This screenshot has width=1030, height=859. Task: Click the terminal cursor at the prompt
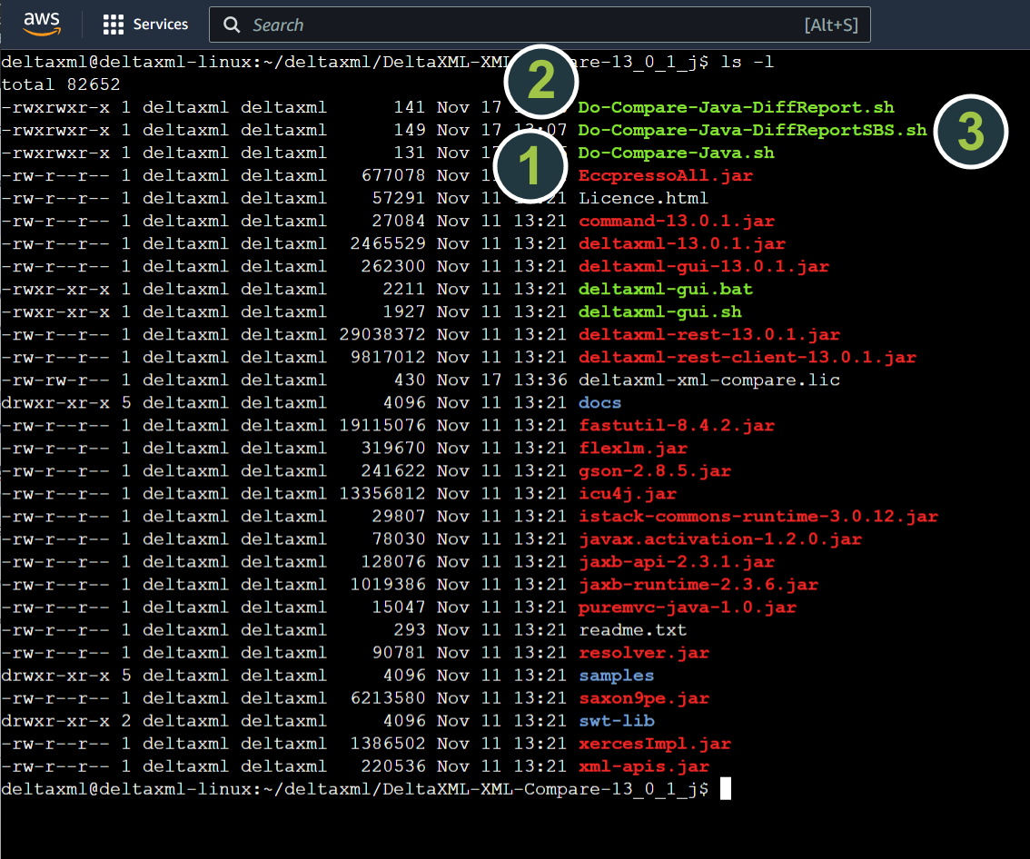(x=725, y=789)
